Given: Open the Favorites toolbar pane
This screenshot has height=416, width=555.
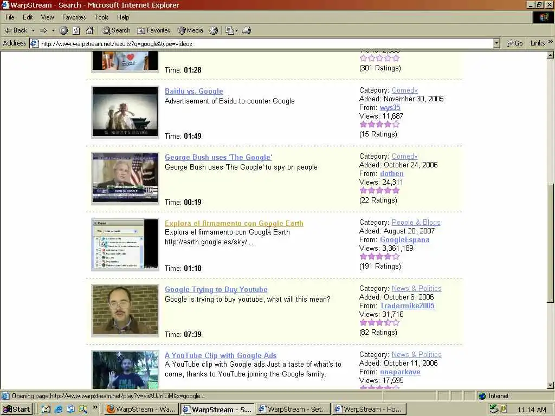Looking at the screenshot, I should pyautogui.click(x=153, y=30).
